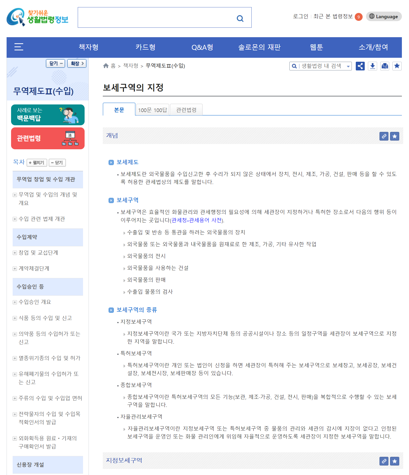Open 사례로 보는 백문백답 banner
Screen dimensions: 409x475
pos(48,115)
